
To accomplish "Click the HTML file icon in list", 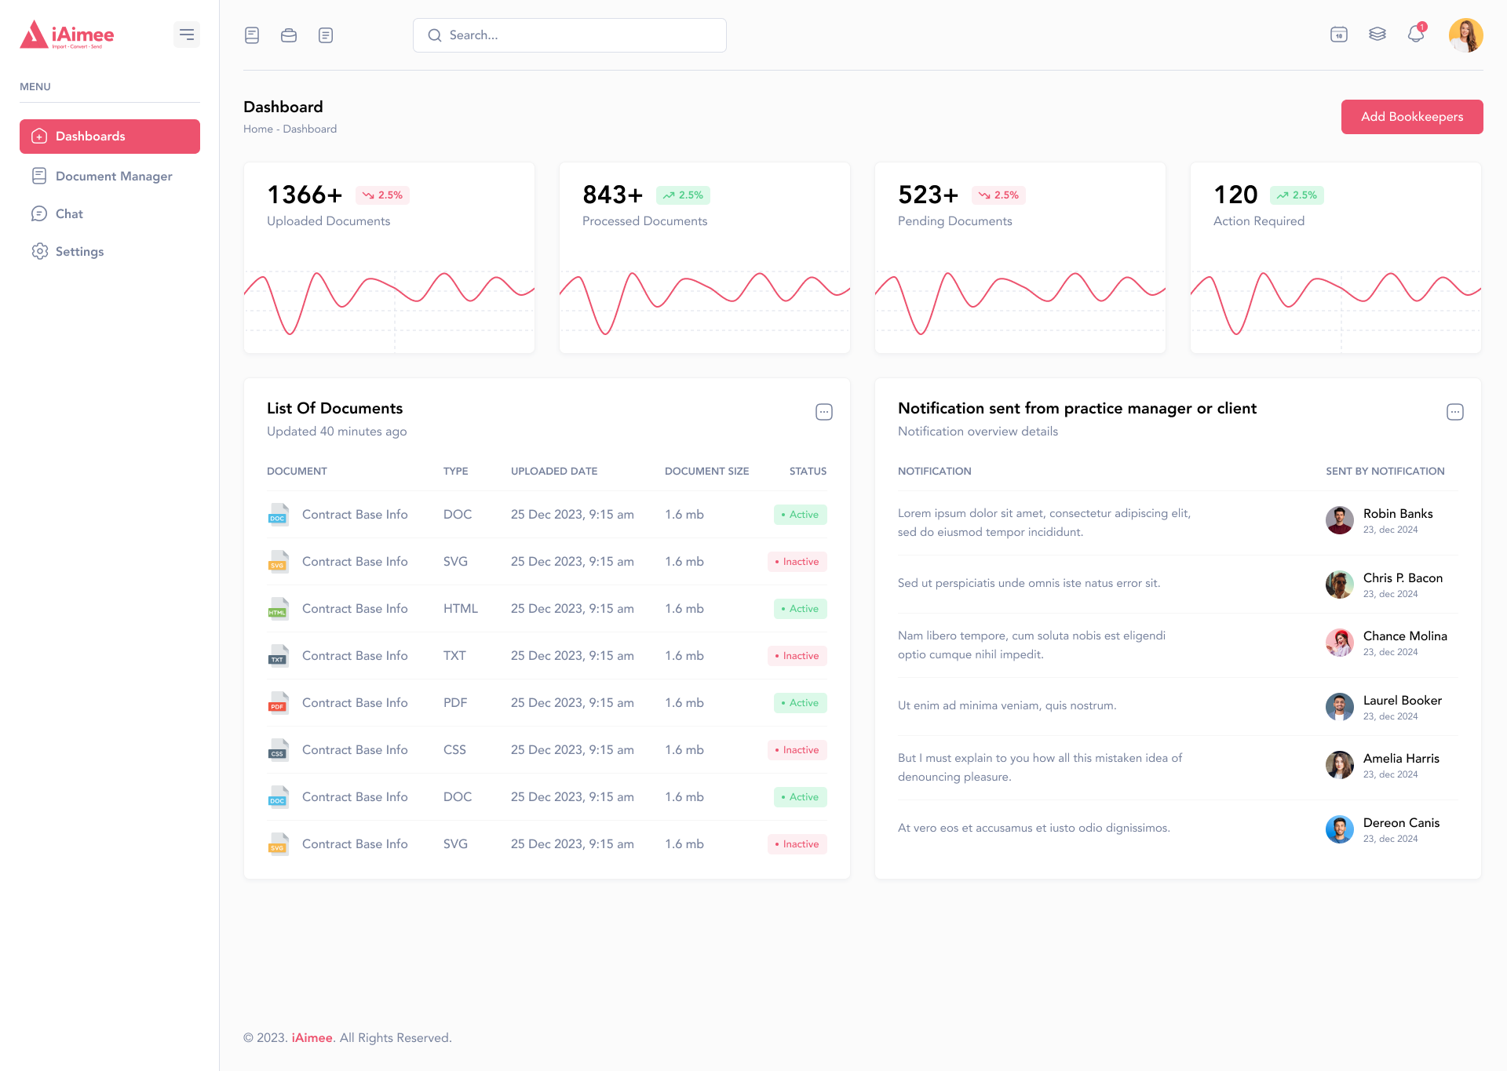I will pos(278,609).
